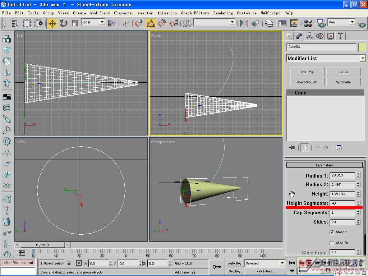368x276 pixels.
Task: Toggle Percent Snap
Action: coord(162,23)
